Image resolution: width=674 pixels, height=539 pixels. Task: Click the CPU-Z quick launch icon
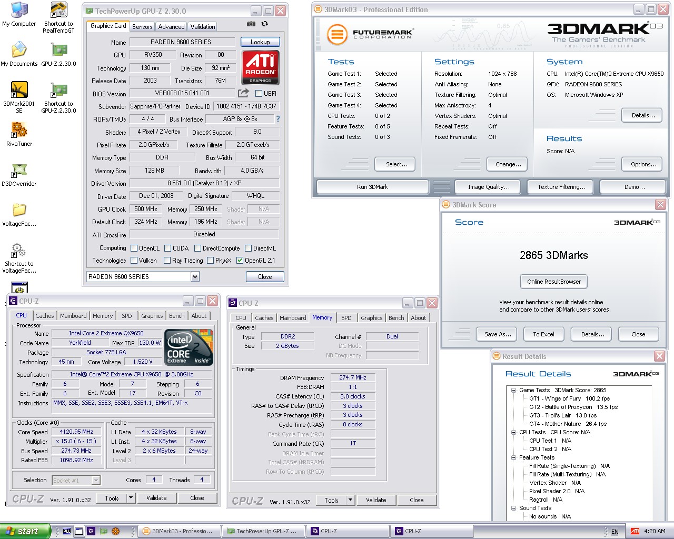[x=91, y=531]
